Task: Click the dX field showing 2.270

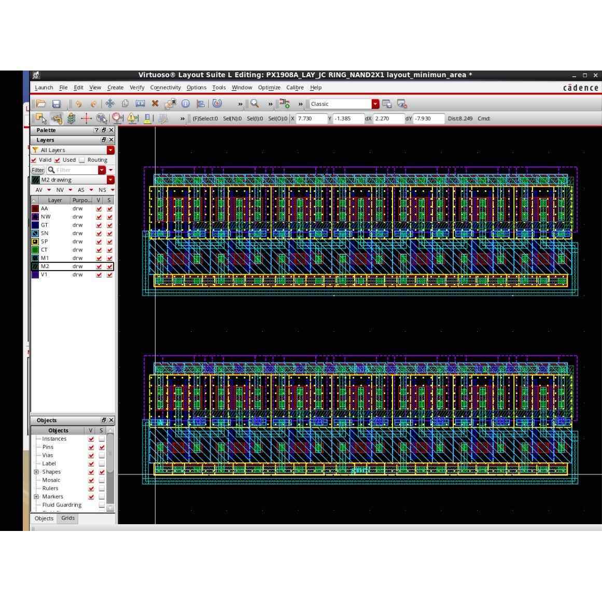Action: (388, 119)
